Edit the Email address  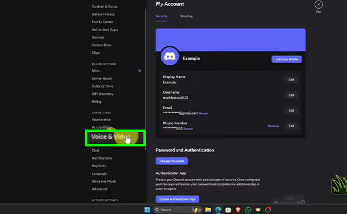click(x=291, y=110)
